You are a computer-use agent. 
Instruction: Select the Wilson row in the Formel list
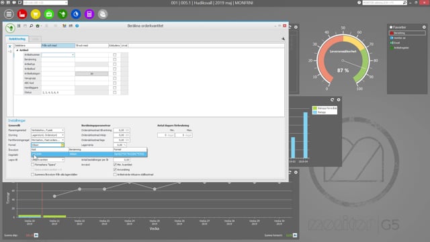point(89,154)
